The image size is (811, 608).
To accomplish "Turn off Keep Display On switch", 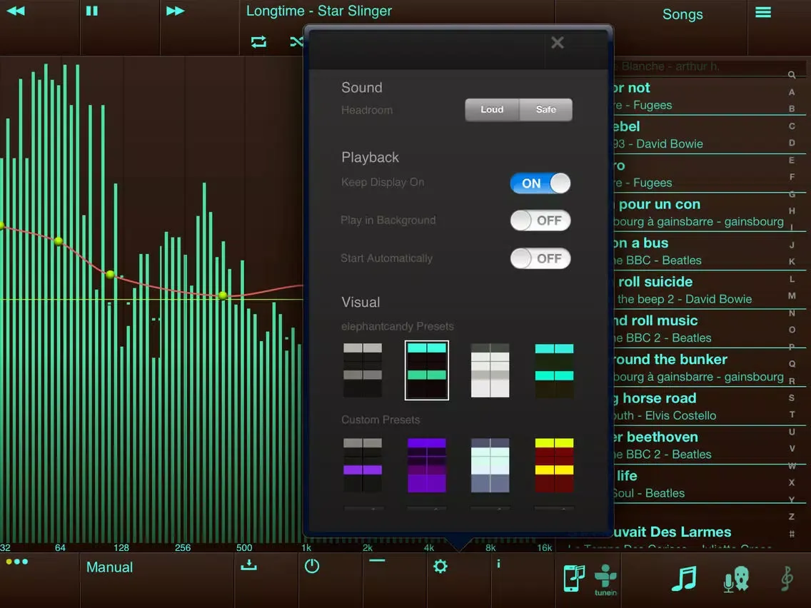I will coord(540,183).
